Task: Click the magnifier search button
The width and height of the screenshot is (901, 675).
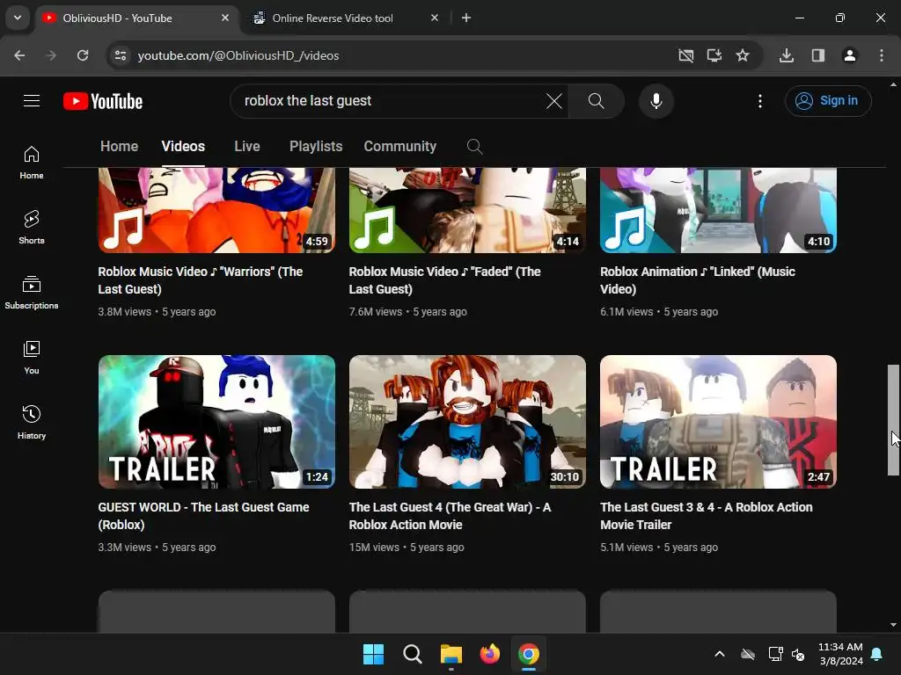Action: (596, 101)
